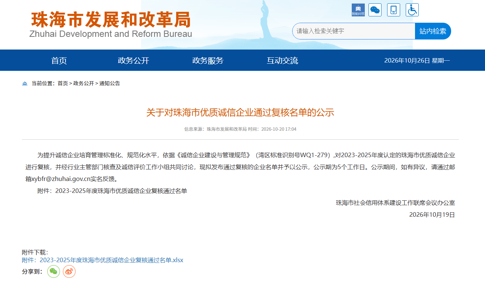
Task: Open the accessibility wheelchair icon
Action: coord(412,10)
